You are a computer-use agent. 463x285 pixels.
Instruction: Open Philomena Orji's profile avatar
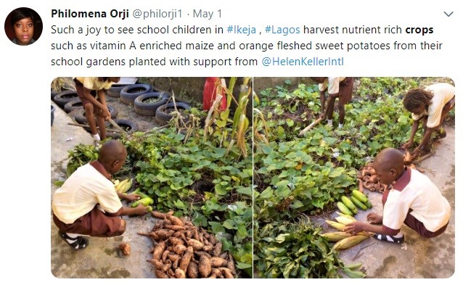click(24, 26)
